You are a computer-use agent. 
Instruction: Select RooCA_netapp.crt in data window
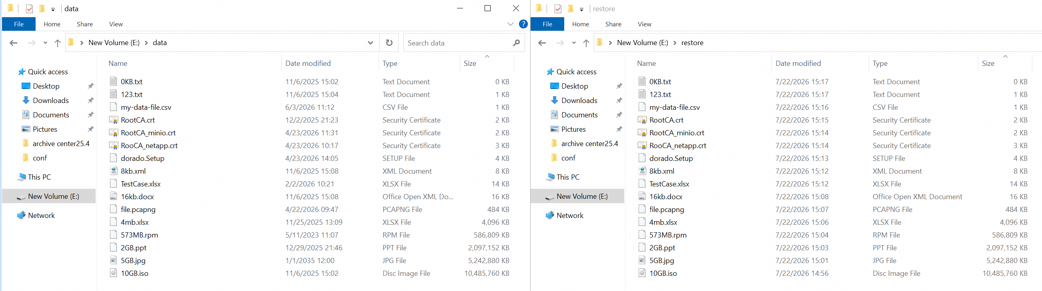pos(149,146)
